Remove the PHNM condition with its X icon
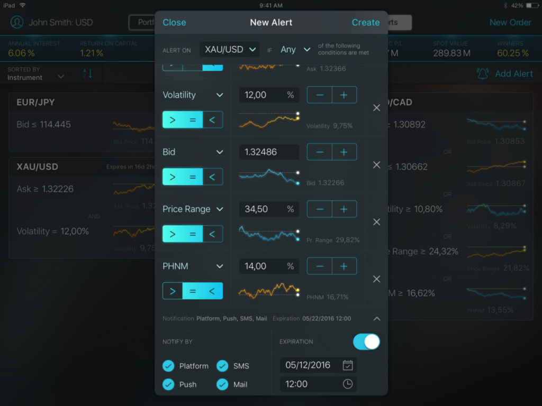This screenshot has height=406, width=542. tap(376, 279)
